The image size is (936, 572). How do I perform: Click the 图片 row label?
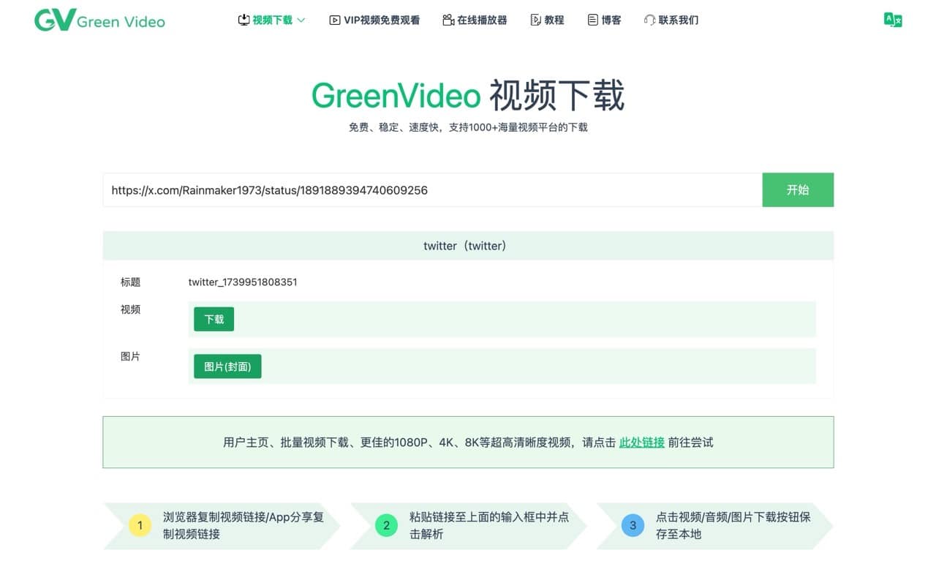click(x=130, y=357)
